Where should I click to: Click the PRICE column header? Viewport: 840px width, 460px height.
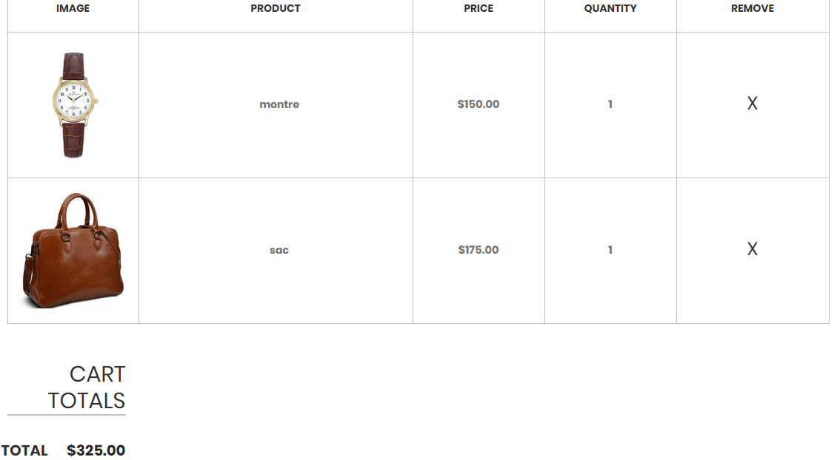tap(479, 9)
